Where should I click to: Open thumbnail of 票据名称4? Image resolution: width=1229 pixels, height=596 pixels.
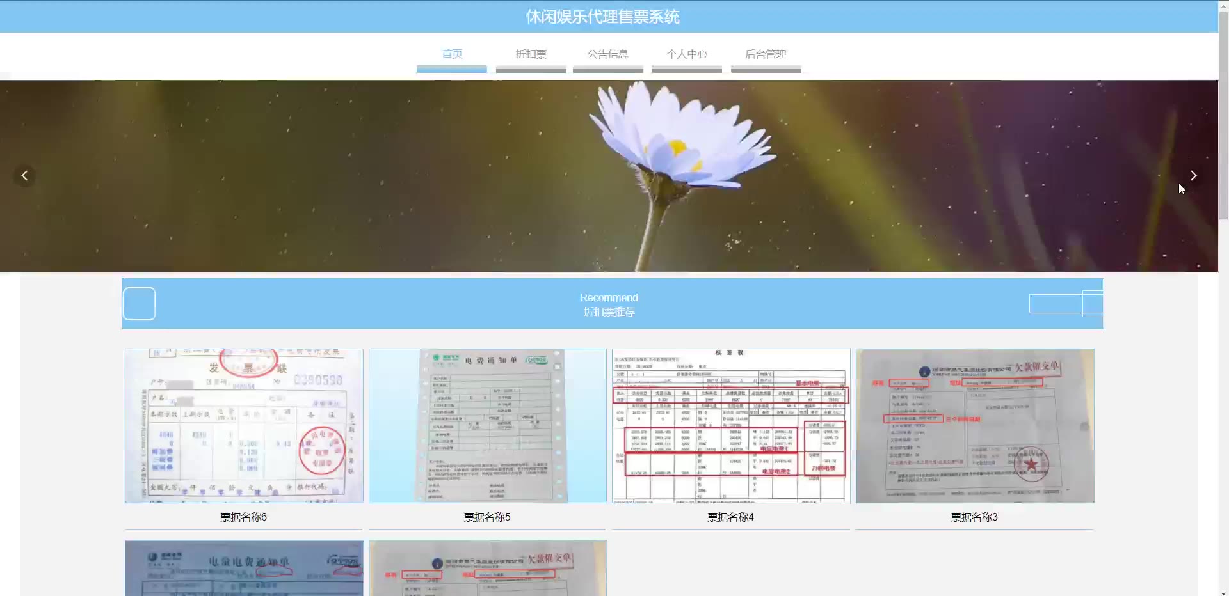point(731,426)
